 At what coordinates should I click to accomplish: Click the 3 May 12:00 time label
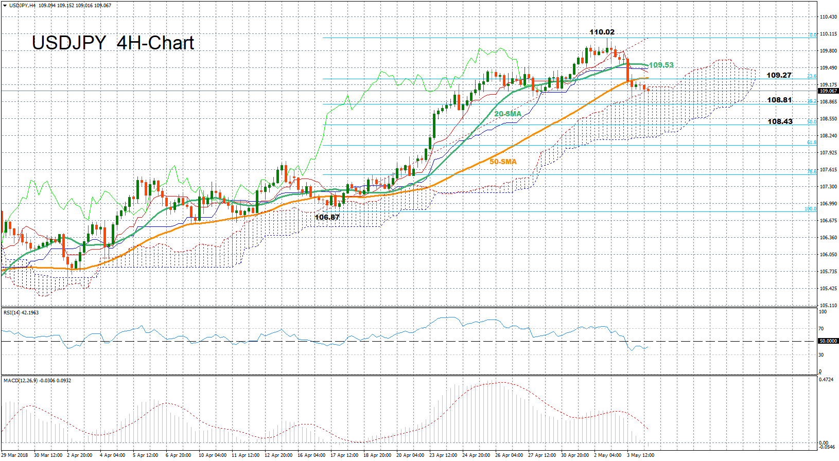tap(640, 455)
